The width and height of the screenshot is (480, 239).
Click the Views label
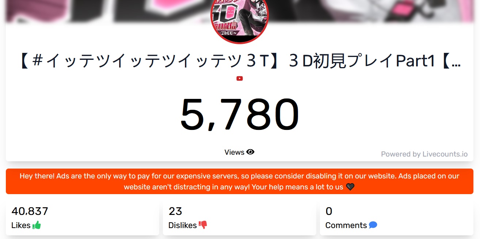[234, 152]
